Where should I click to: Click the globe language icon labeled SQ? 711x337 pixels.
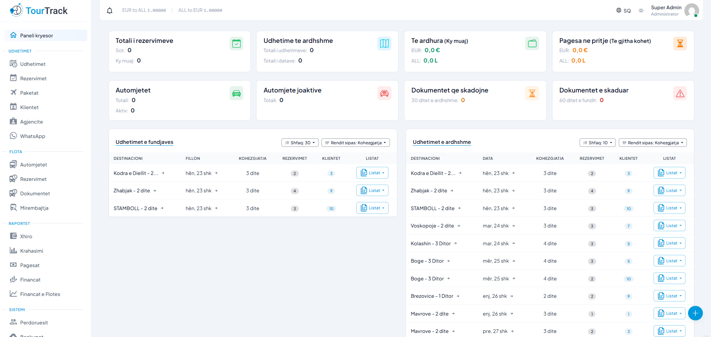click(x=620, y=10)
